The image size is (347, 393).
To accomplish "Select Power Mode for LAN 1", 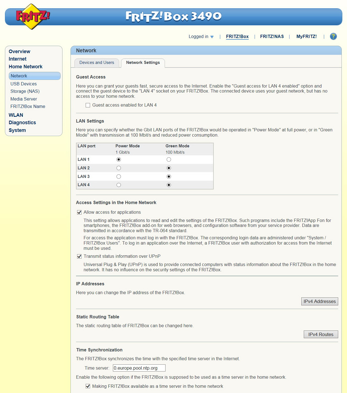I will 119,159.
